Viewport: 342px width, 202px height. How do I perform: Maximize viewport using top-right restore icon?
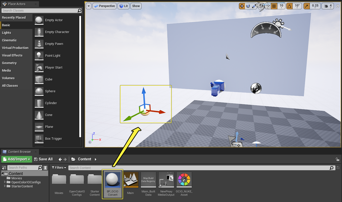click(338, 6)
